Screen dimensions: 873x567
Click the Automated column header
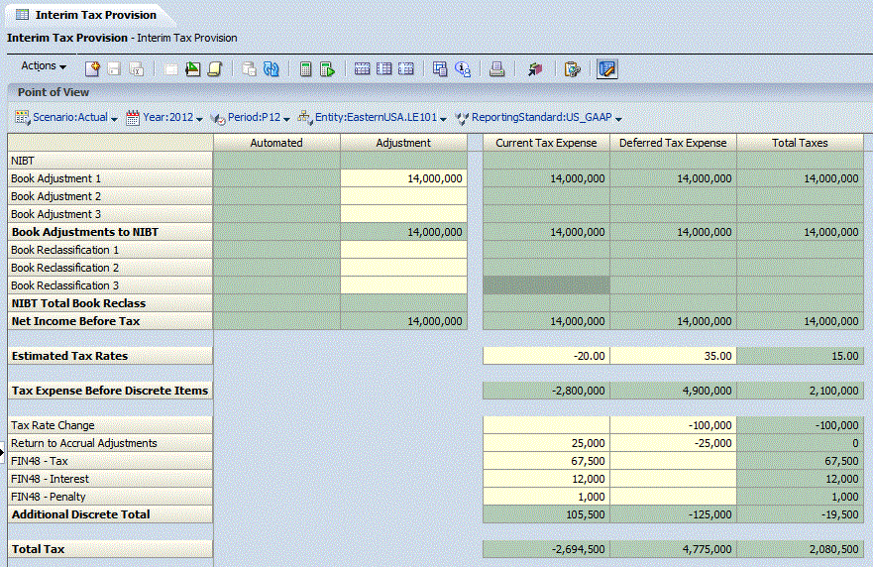point(276,143)
